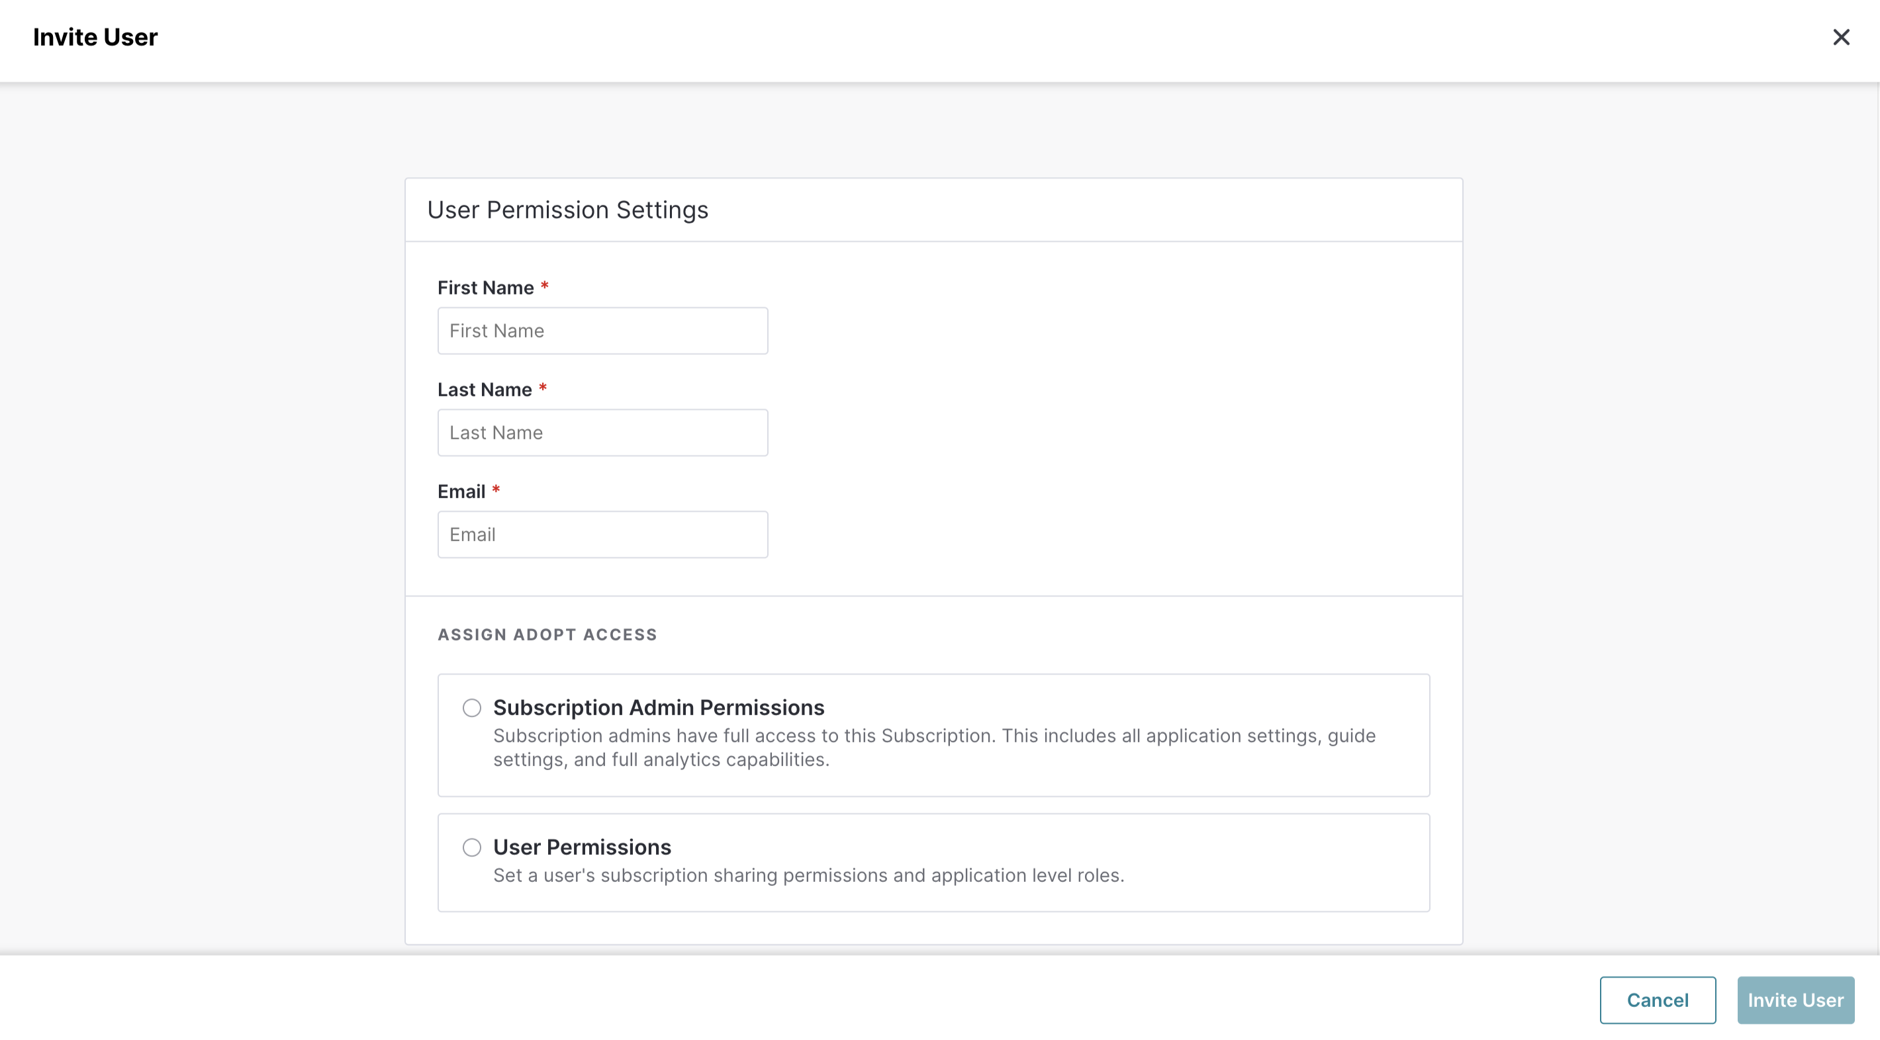This screenshot has width=1880, height=1040.
Task: Focus the Email input field
Action: point(602,535)
